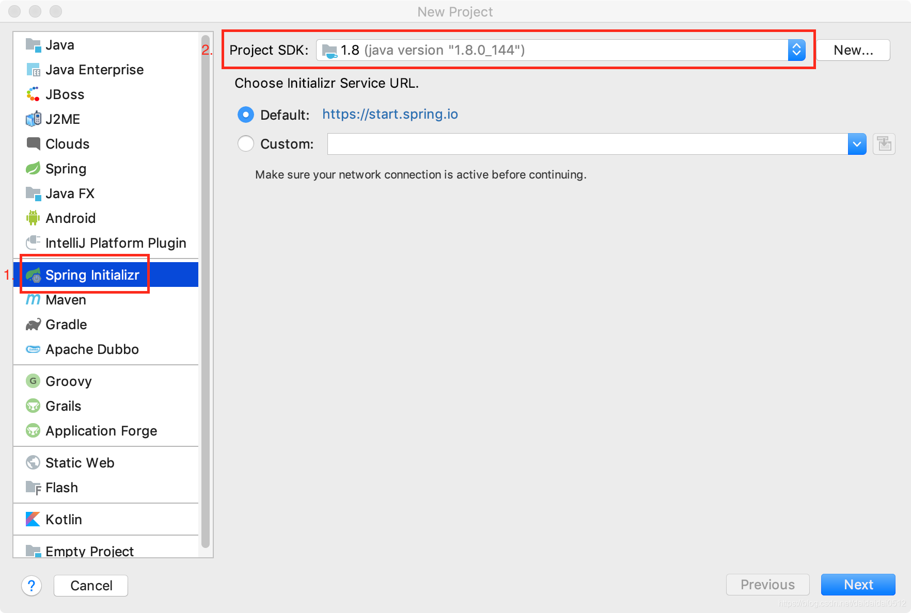Select the Kotlin list entry
This screenshot has height=613, width=911.
coord(106,520)
